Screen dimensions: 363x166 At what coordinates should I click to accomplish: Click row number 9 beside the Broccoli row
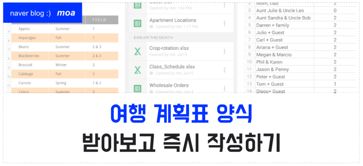coord(9,68)
